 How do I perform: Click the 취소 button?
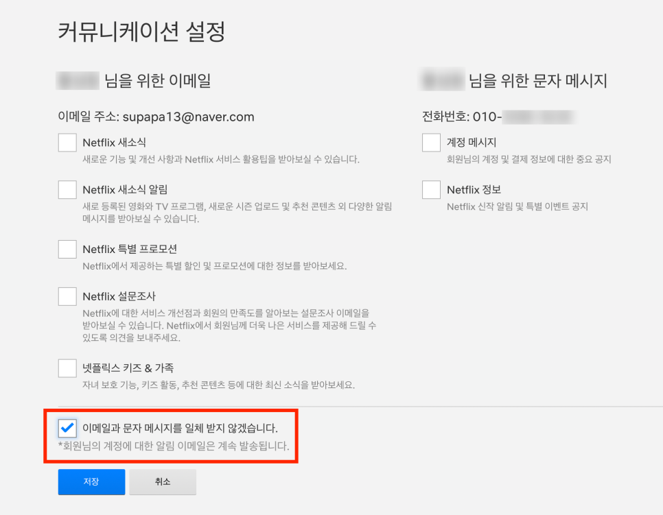click(x=163, y=481)
